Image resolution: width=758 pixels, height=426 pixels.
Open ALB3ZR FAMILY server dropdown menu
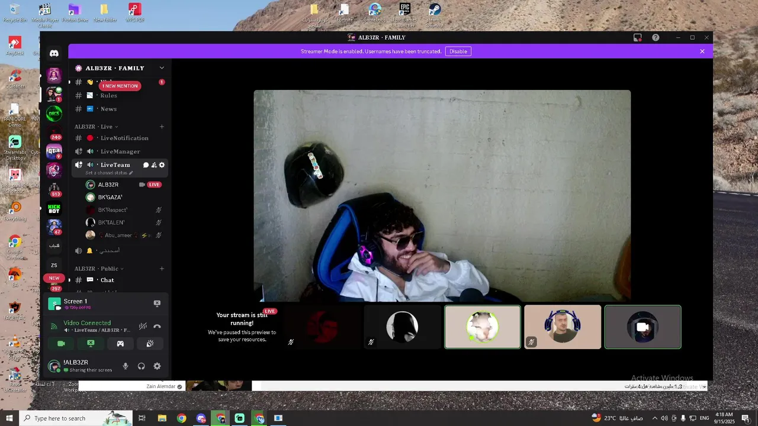click(x=162, y=68)
